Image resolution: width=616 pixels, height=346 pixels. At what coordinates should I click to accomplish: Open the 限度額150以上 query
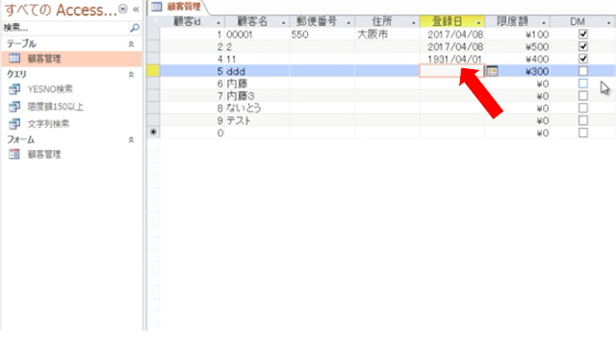click(56, 107)
